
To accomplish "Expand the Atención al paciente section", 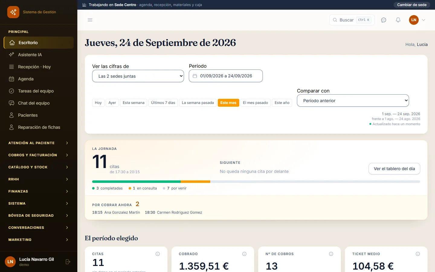I will [39, 143].
